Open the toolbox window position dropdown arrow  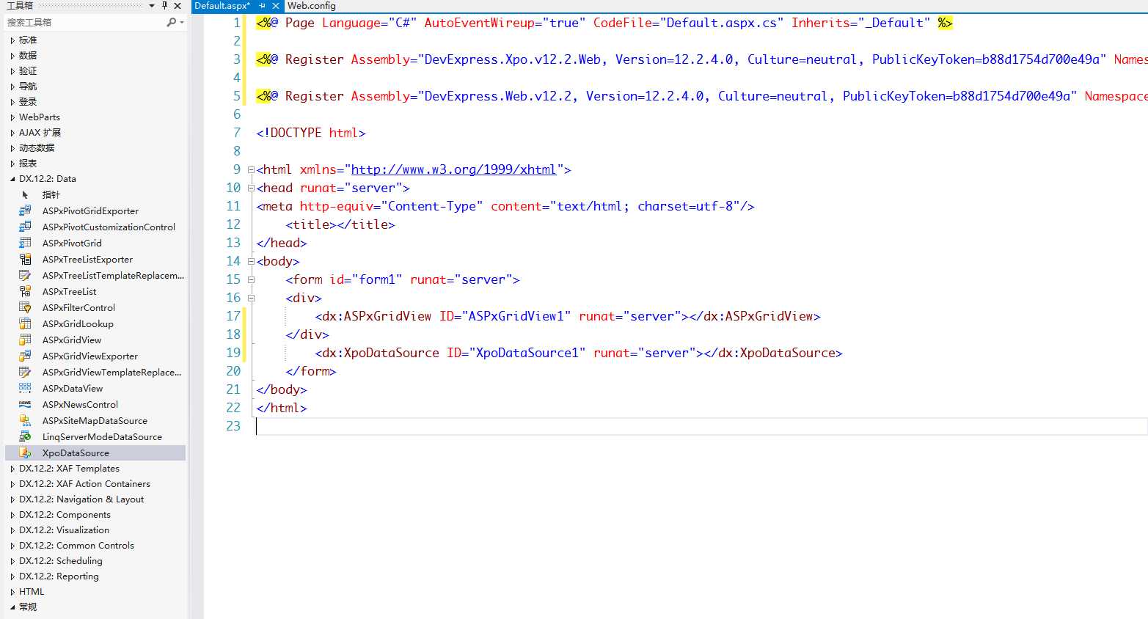pyautogui.click(x=152, y=5)
